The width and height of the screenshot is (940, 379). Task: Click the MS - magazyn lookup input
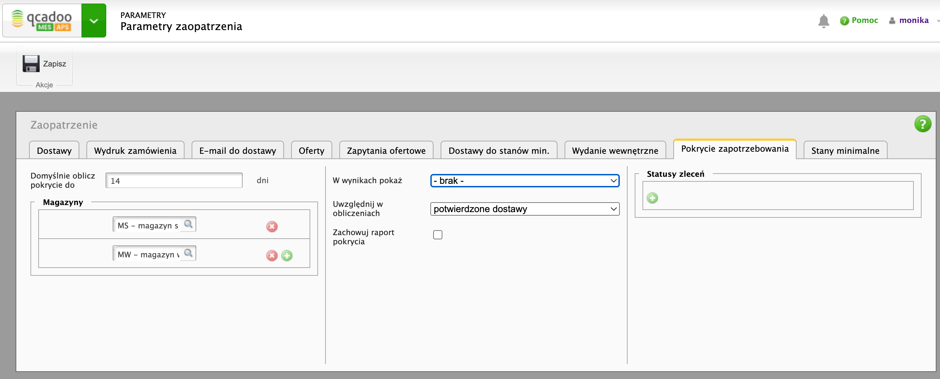click(x=147, y=225)
